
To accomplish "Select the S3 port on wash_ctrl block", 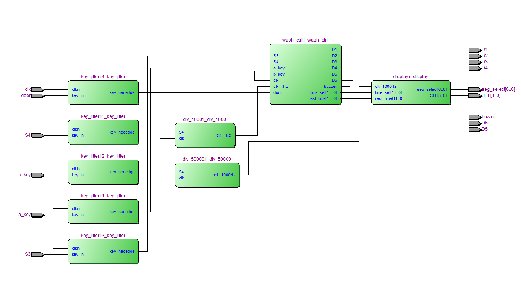I will point(276,56).
